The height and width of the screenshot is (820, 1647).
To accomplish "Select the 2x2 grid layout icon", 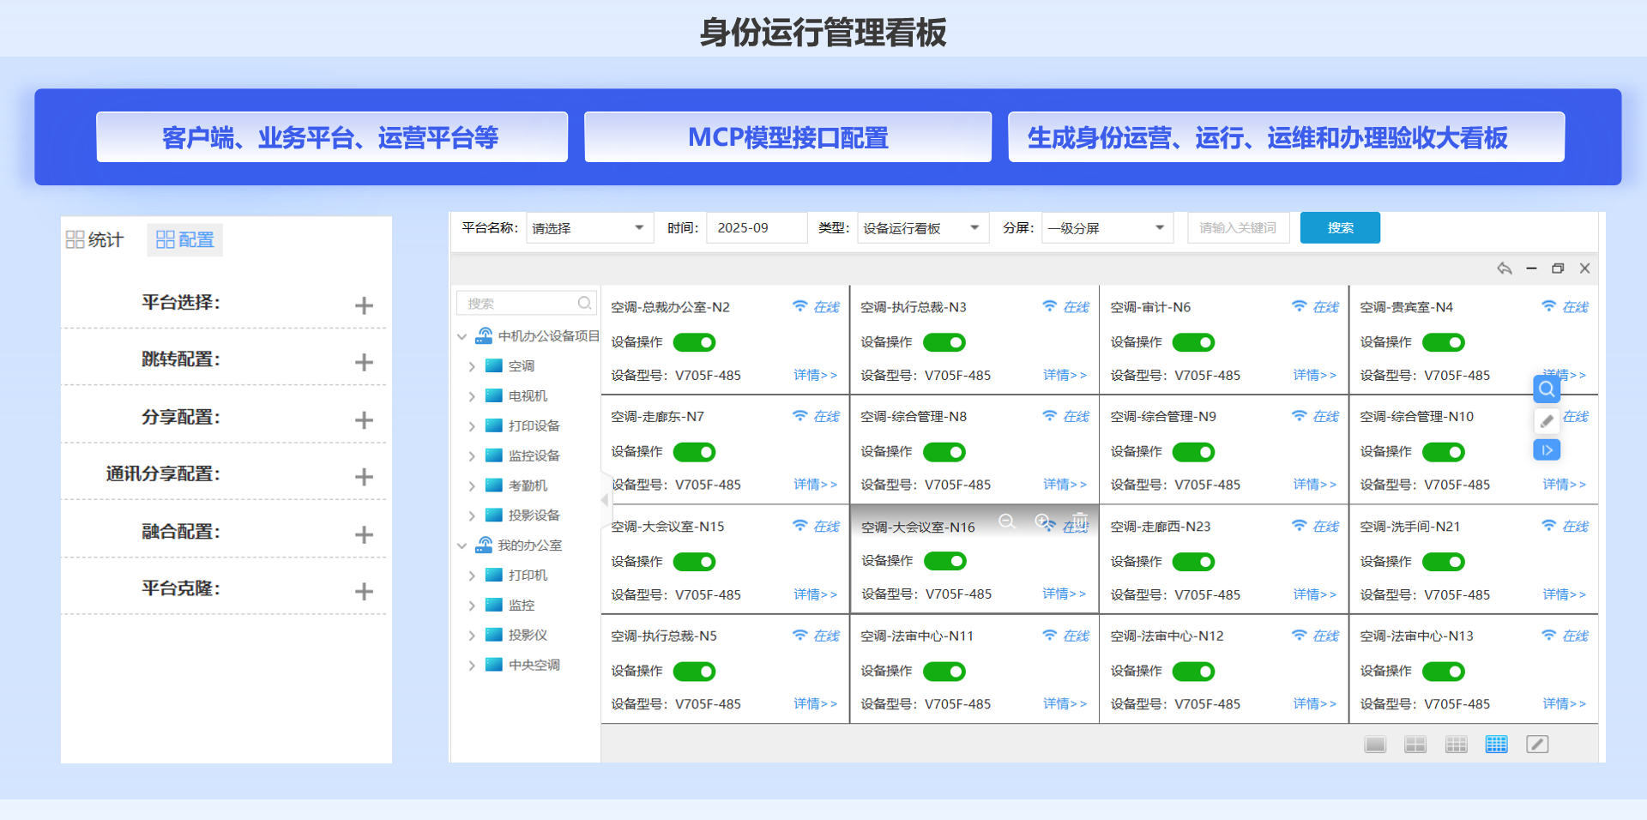I will [x=1415, y=745].
